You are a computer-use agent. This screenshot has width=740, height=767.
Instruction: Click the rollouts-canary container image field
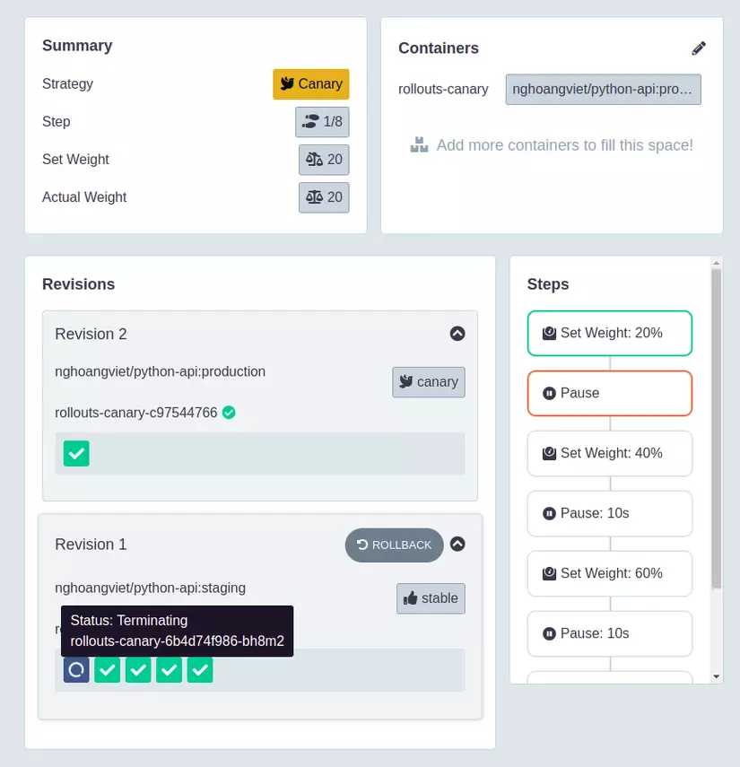tap(603, 90)
